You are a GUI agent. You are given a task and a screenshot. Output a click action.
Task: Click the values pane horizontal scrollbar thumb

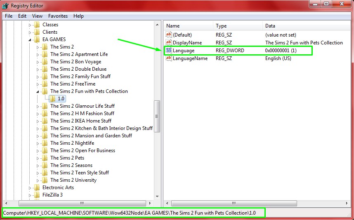click(234, 203)
